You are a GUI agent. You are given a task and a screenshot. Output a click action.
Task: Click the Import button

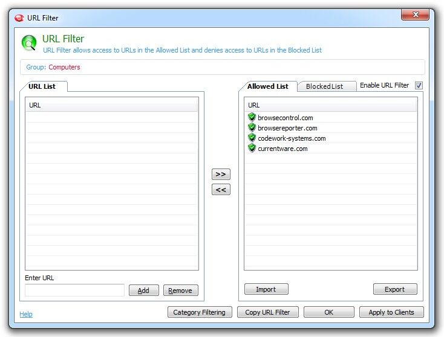pos(266,289)
